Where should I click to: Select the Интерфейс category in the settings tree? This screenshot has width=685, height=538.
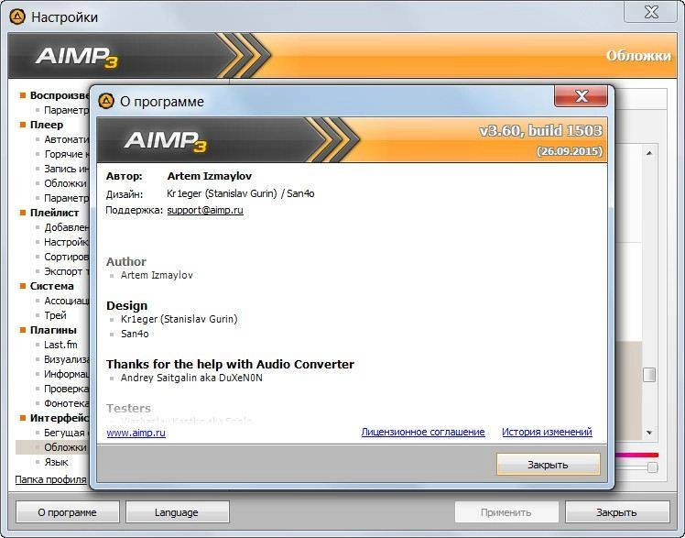[60, 418]
